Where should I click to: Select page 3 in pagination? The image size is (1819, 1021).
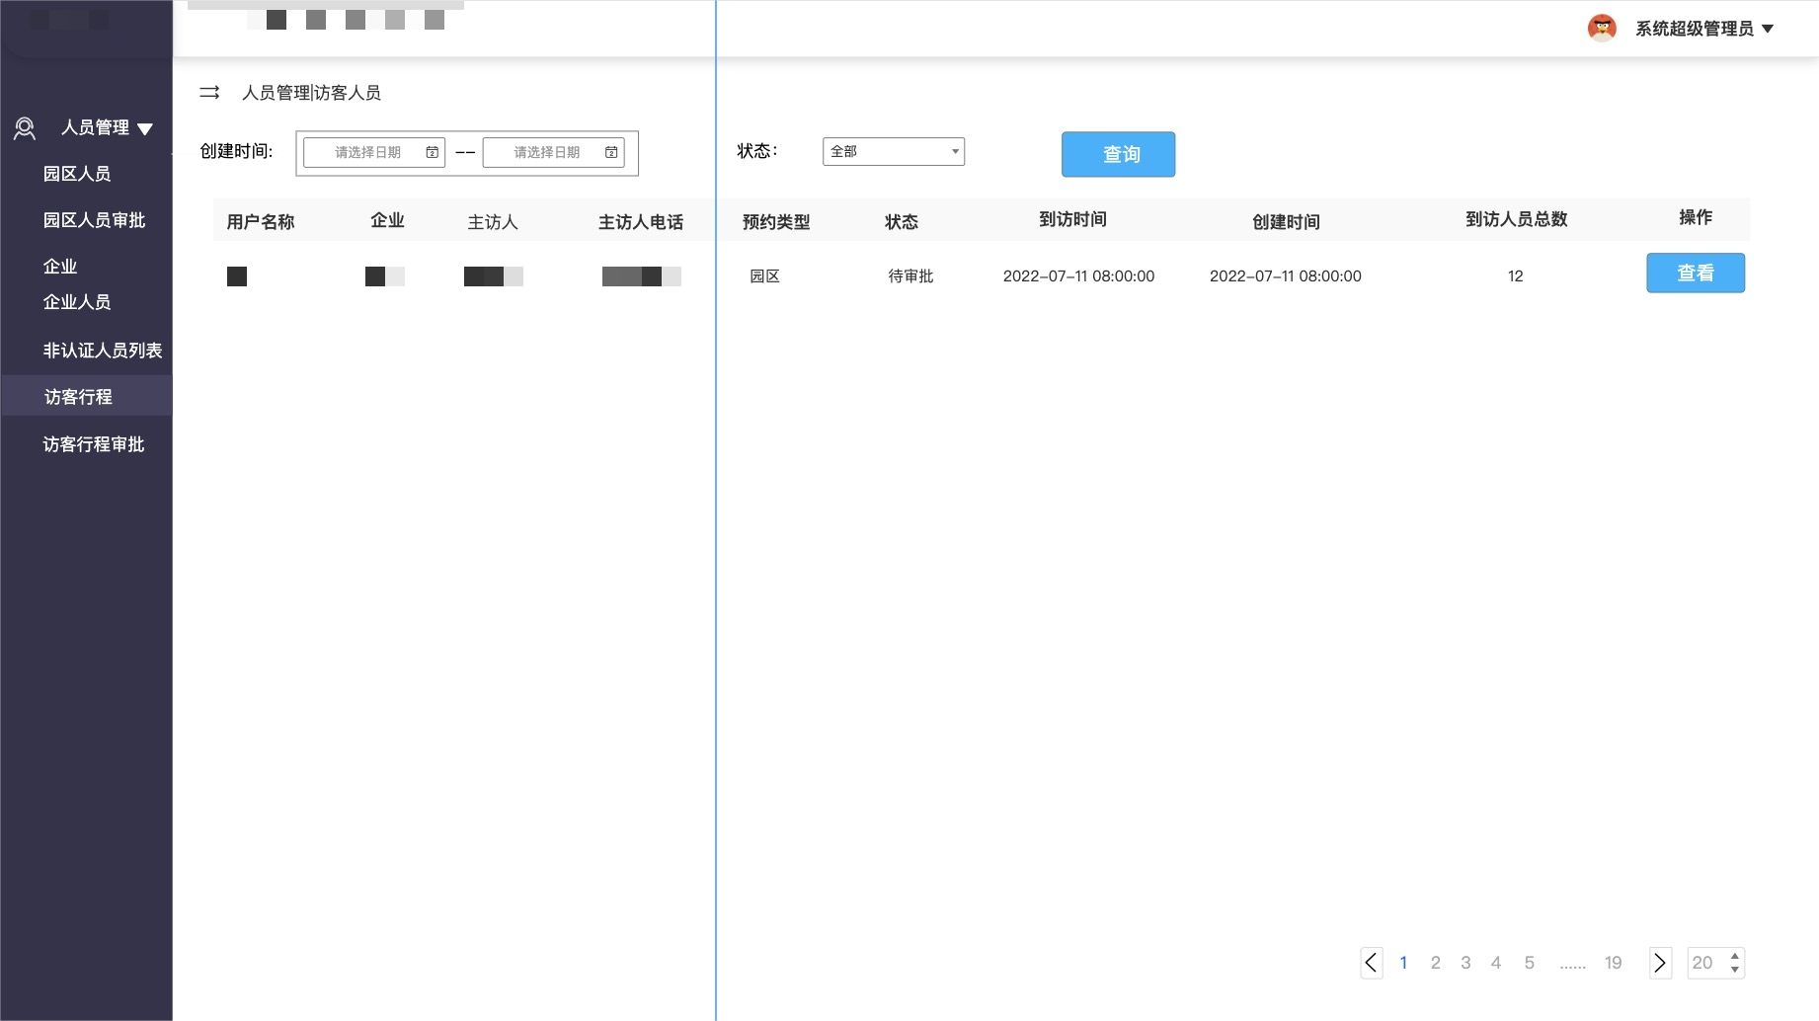[x=1465, y=963]
